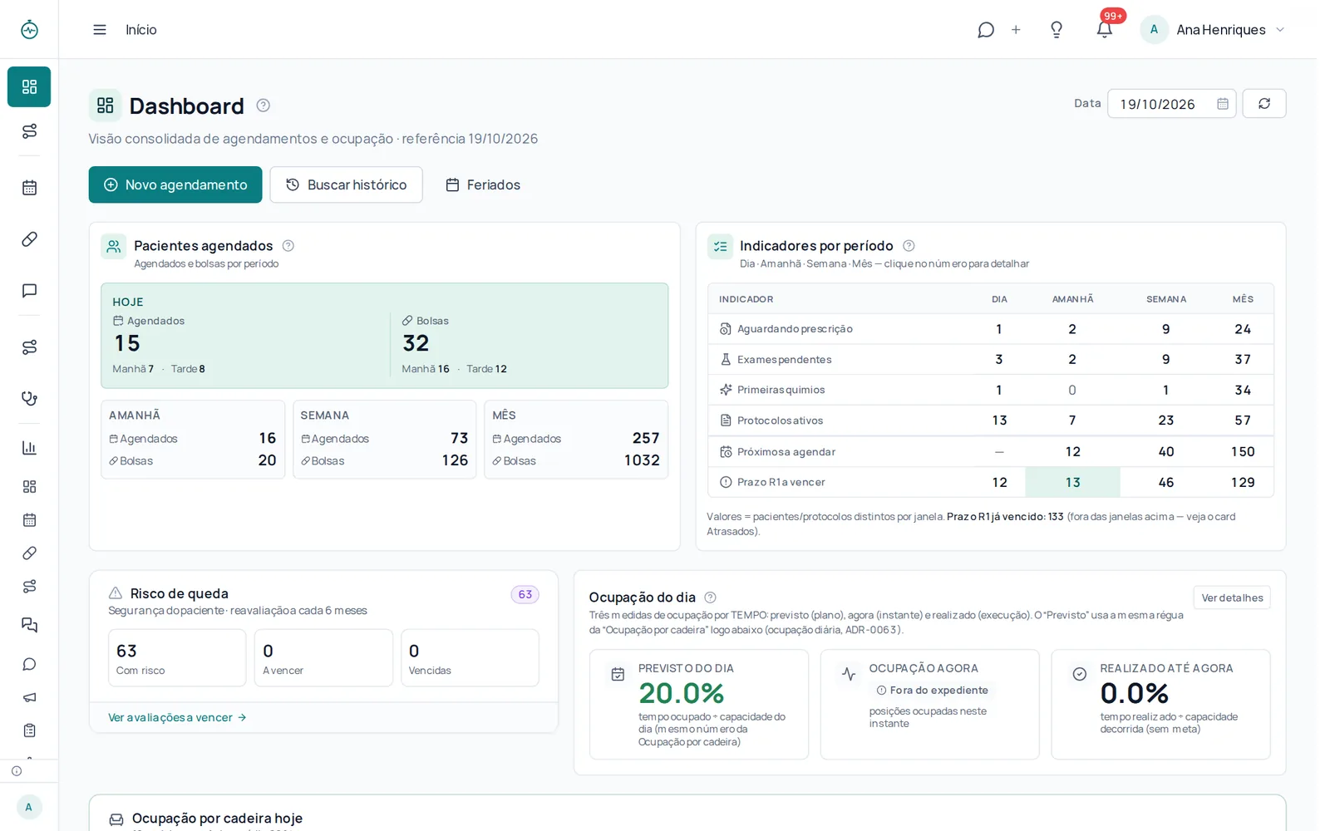Image resolution: width=1330 pixels, height=831 pixels.
Task: Click highlighted 13 in Prazo R1 a vencer row
Action: 1072,482
